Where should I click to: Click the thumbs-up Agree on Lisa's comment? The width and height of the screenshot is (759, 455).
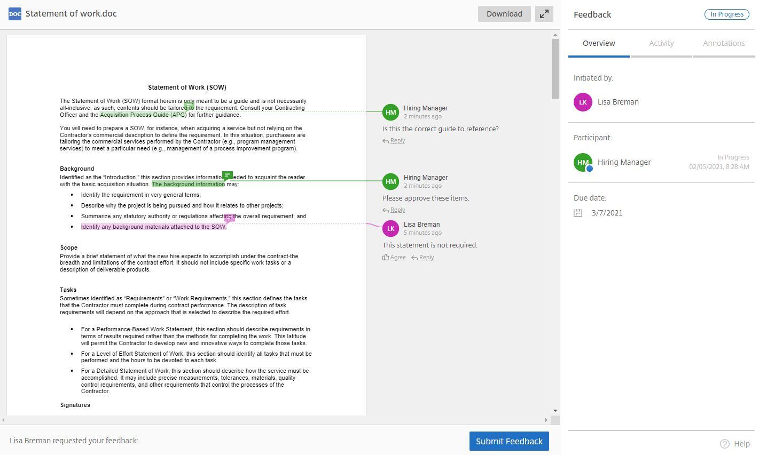pos(394,257)
